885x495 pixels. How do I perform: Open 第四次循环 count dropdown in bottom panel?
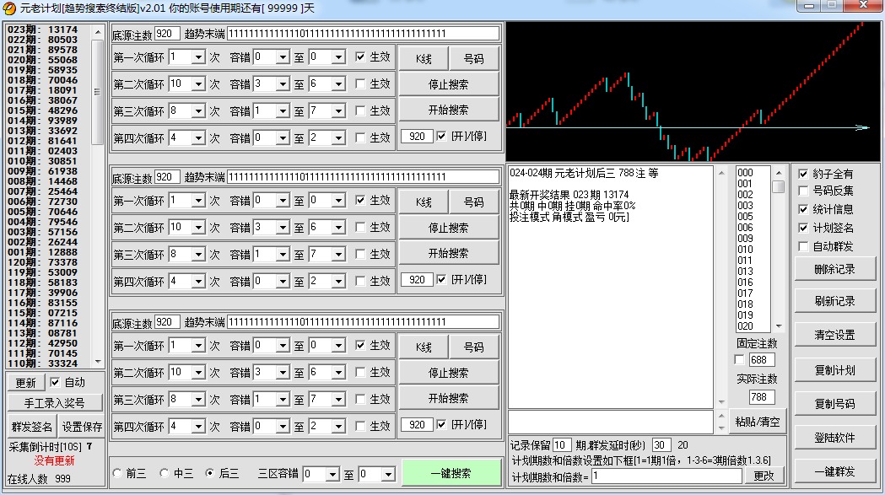tap(198, 427)
